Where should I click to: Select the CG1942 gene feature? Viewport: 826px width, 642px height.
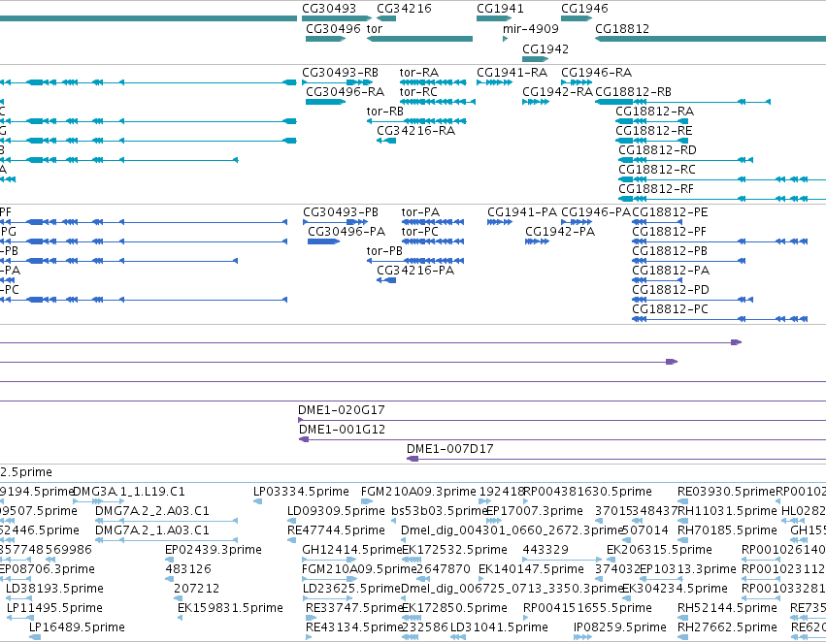536,59
